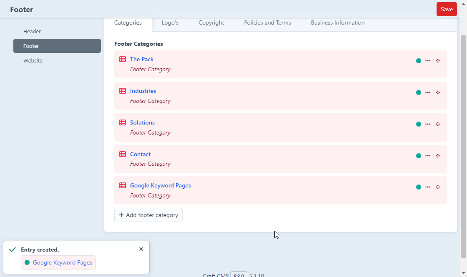
Task: Add a new footer category
Action: [x=148, y=215]
